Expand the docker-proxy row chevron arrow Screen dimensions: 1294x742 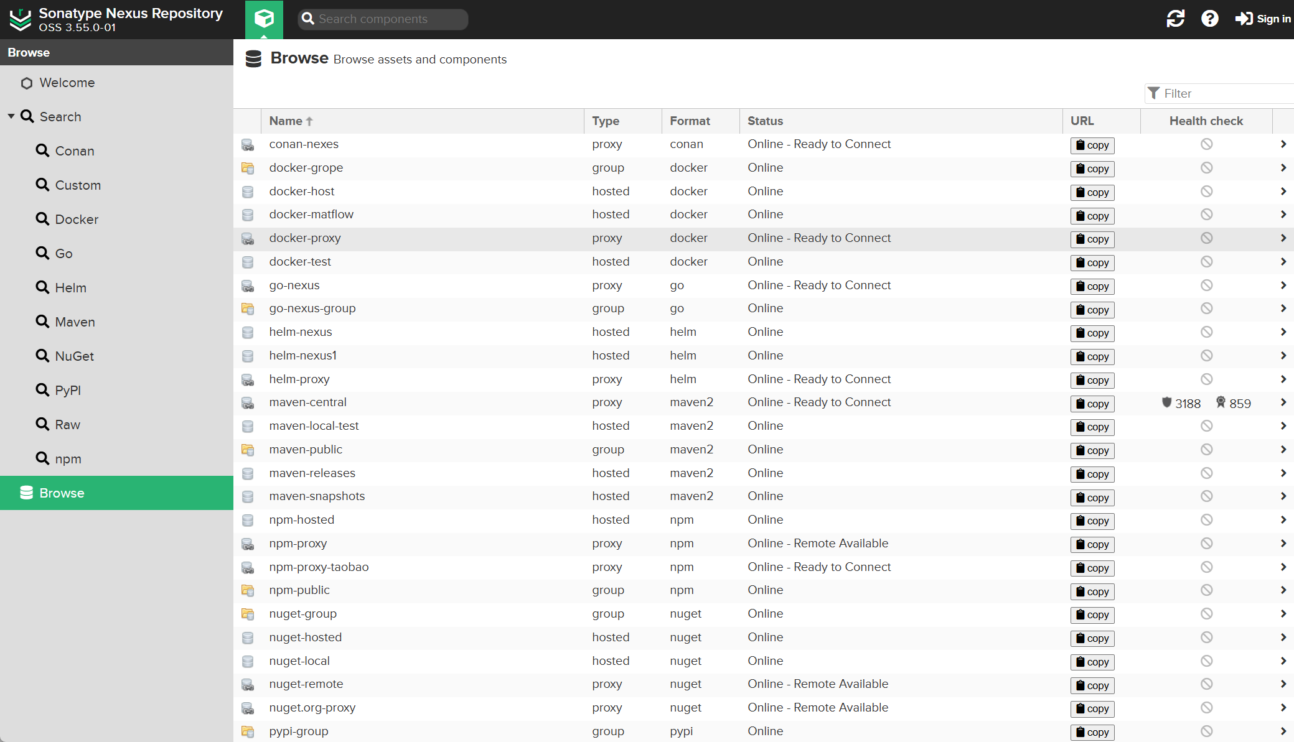click(1283, 238)
